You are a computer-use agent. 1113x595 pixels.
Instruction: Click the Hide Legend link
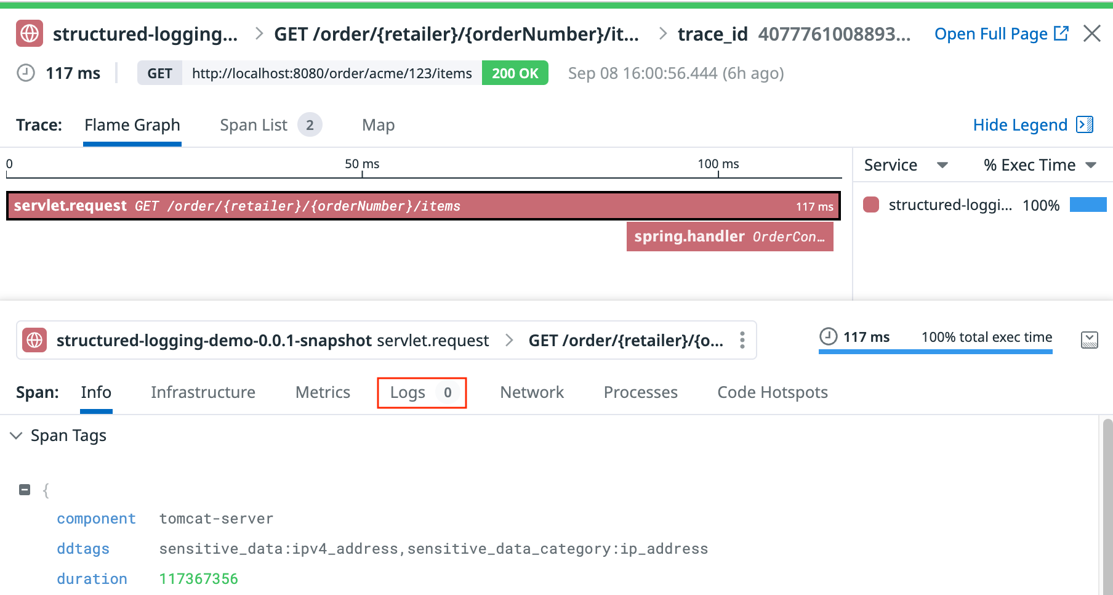[x=1019, y=125]
